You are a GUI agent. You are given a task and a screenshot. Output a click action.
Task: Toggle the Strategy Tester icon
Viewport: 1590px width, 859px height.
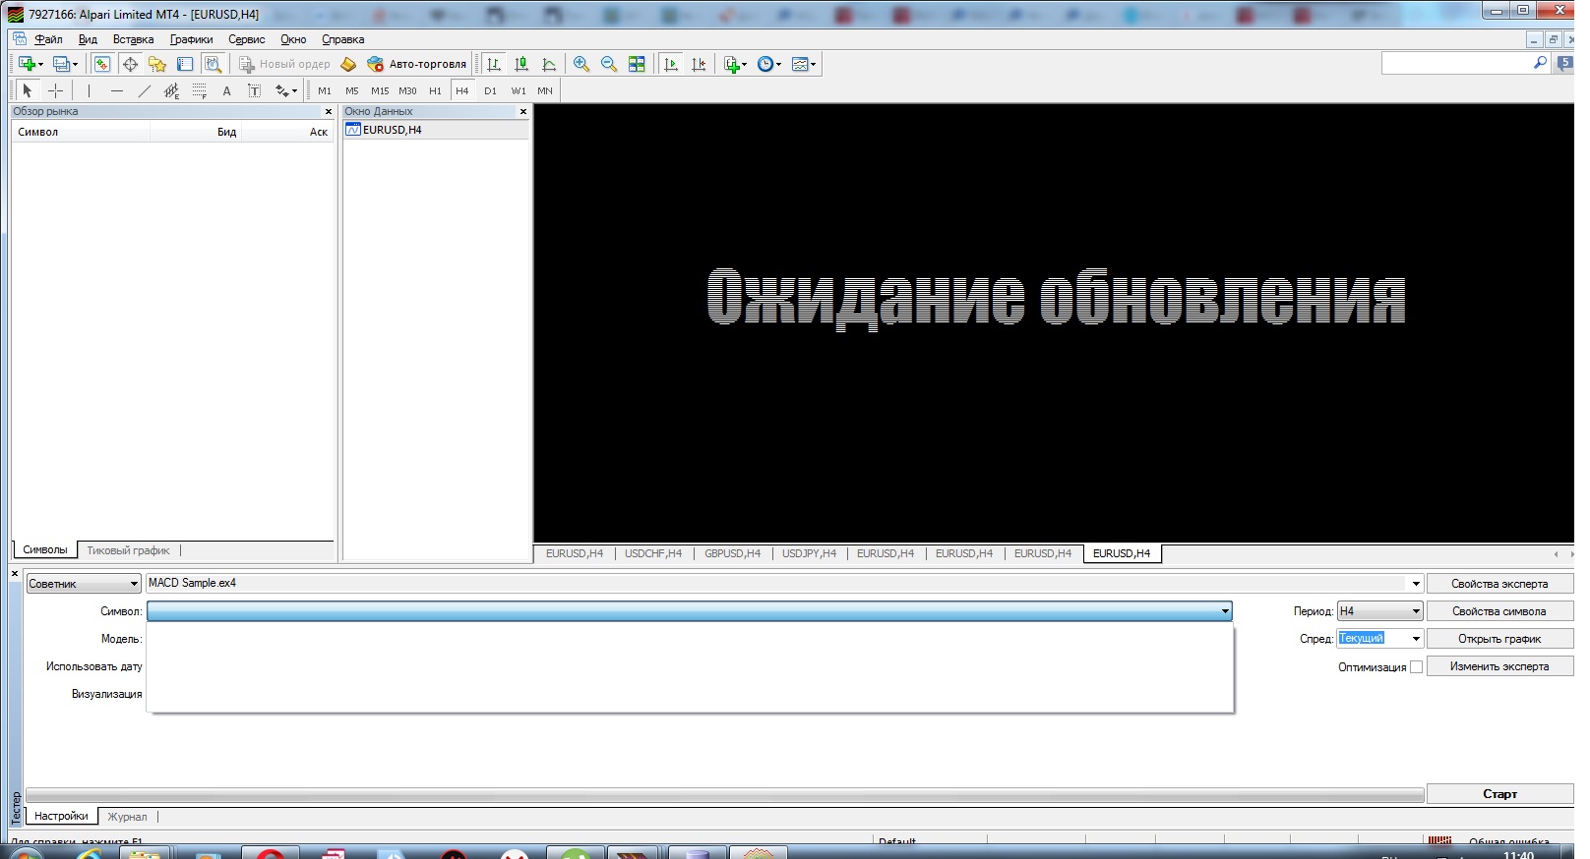point(213,64)
